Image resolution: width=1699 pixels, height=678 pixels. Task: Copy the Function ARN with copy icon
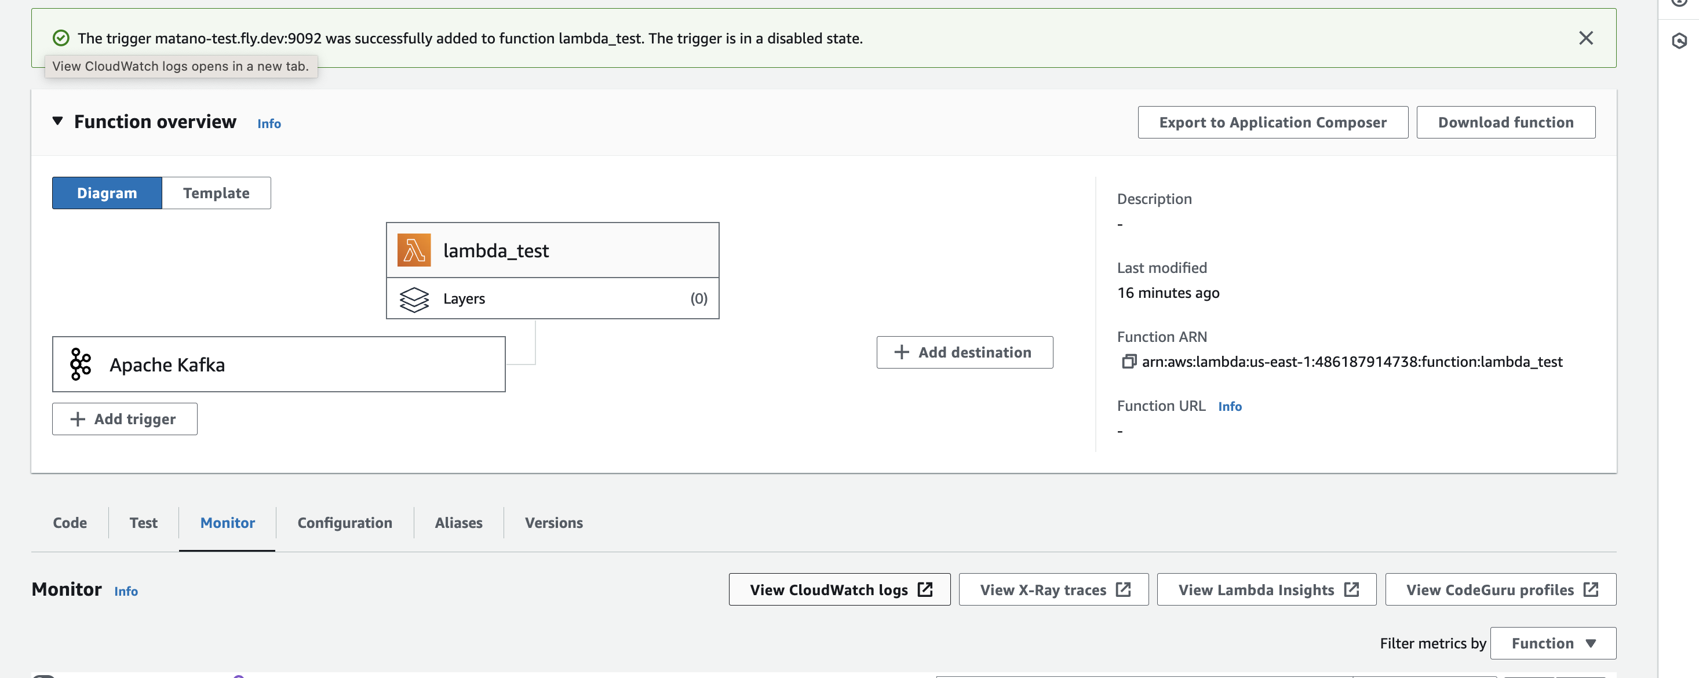pos(1128,362)
